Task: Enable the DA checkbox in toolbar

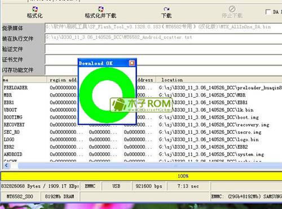Action: pyautogui.click(x=268, y=12)
